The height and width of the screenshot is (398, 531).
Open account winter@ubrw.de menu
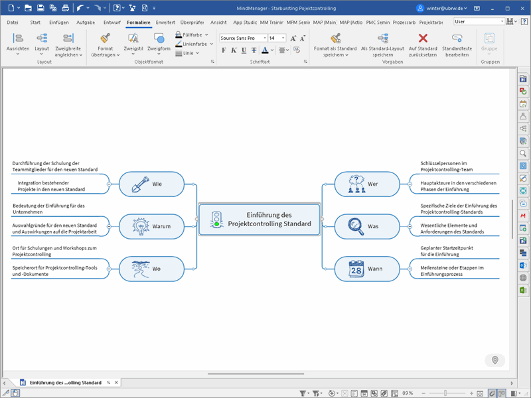click(x=442, y=8)
